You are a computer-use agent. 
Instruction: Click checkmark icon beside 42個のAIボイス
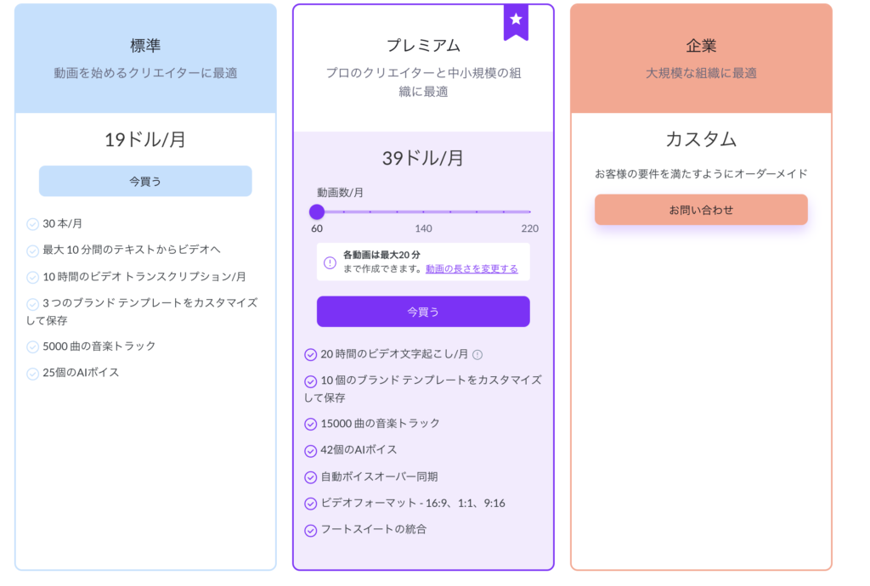pos(311,451)
